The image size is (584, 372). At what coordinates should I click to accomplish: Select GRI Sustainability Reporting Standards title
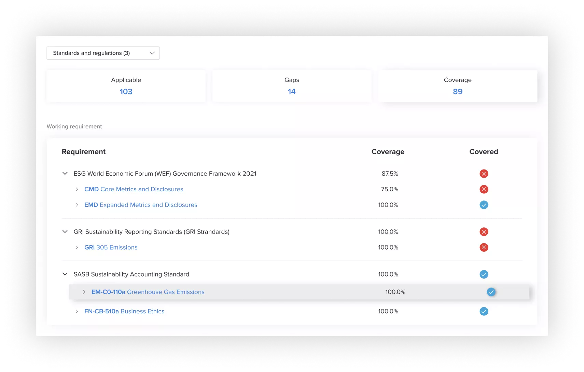(x=152, y=232)
